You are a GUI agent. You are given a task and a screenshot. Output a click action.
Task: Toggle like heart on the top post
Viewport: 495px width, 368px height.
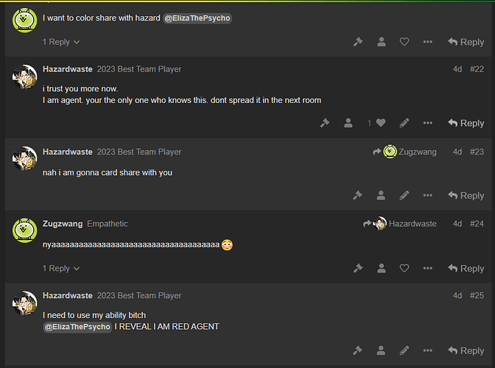tap(404, 42)
